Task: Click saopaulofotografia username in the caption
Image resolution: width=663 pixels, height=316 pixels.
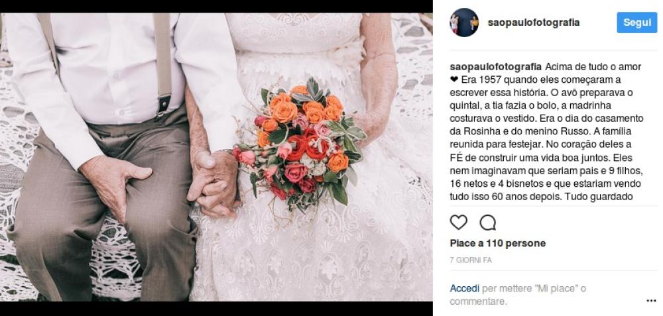Action: pyautogui.click(x=495, y=67)
